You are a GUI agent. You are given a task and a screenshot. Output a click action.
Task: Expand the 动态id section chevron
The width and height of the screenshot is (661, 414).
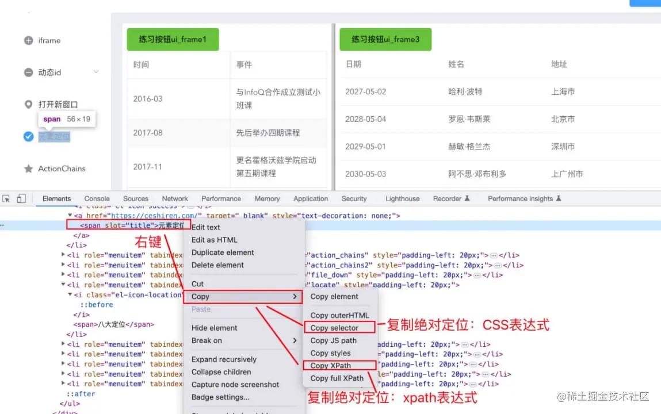pyautogui.click(x=95, y=72)
